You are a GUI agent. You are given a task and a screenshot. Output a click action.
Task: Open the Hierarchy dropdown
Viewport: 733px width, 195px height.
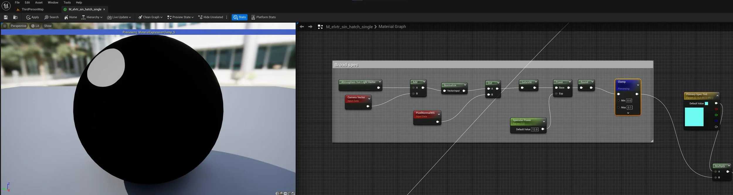[x=92, y=17]
